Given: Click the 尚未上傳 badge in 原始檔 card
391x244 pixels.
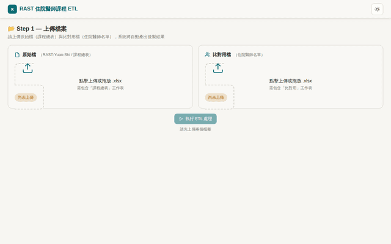Looking at the screenshot, I should [x=26, y=98].
